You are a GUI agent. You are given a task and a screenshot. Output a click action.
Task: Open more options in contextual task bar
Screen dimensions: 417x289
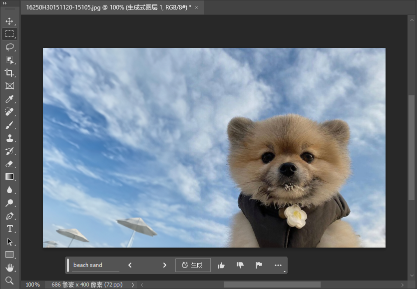pyautogui.click(x=278, y=266)
